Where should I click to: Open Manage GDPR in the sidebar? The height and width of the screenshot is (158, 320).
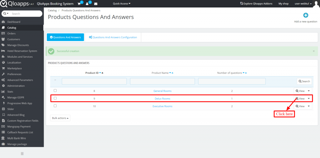16,98
